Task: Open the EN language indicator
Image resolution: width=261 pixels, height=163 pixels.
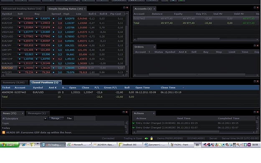Action: pyautogui.click(x=197, y=145)
